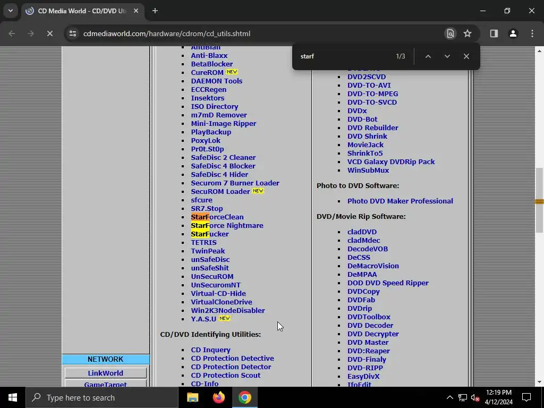
Task: Open the notification center
Action: (526, 397)
